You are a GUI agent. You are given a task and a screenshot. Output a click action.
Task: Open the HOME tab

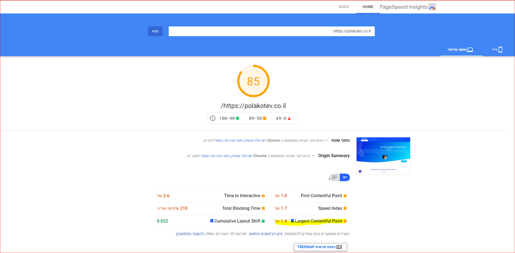368,7
